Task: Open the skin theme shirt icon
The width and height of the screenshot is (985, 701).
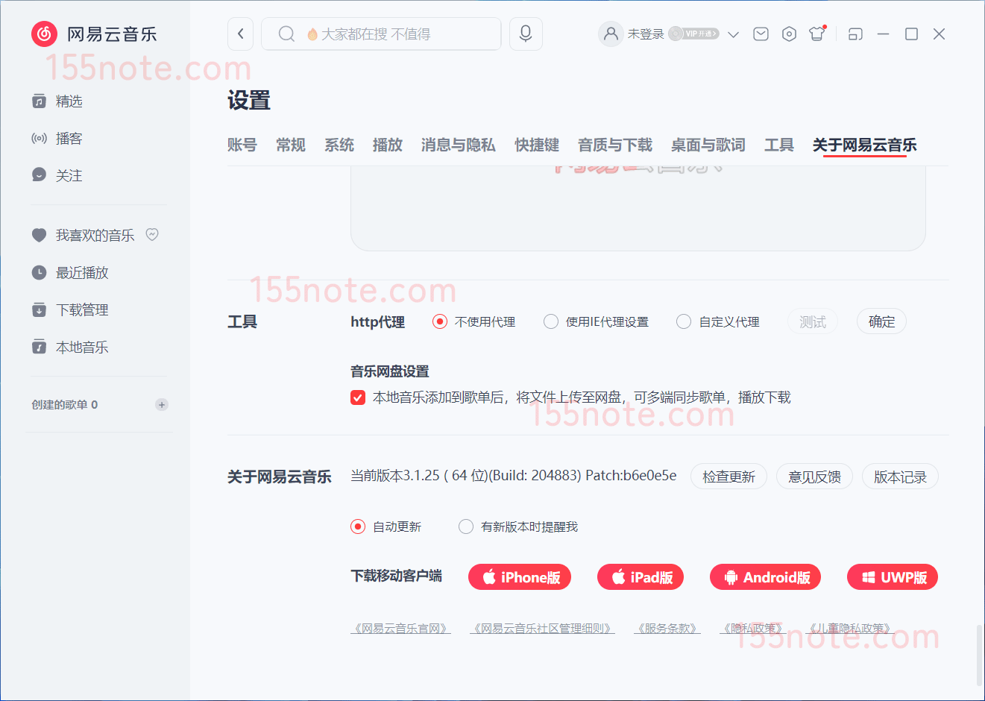Action: [817, 34]
